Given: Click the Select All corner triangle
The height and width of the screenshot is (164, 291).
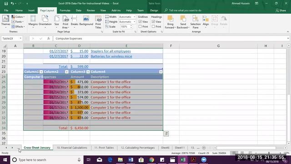Looking at the screenshot, I should (5, 46).
